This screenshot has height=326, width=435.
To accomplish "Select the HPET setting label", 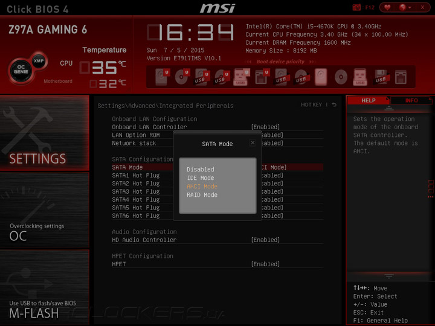I will point(119,264).
